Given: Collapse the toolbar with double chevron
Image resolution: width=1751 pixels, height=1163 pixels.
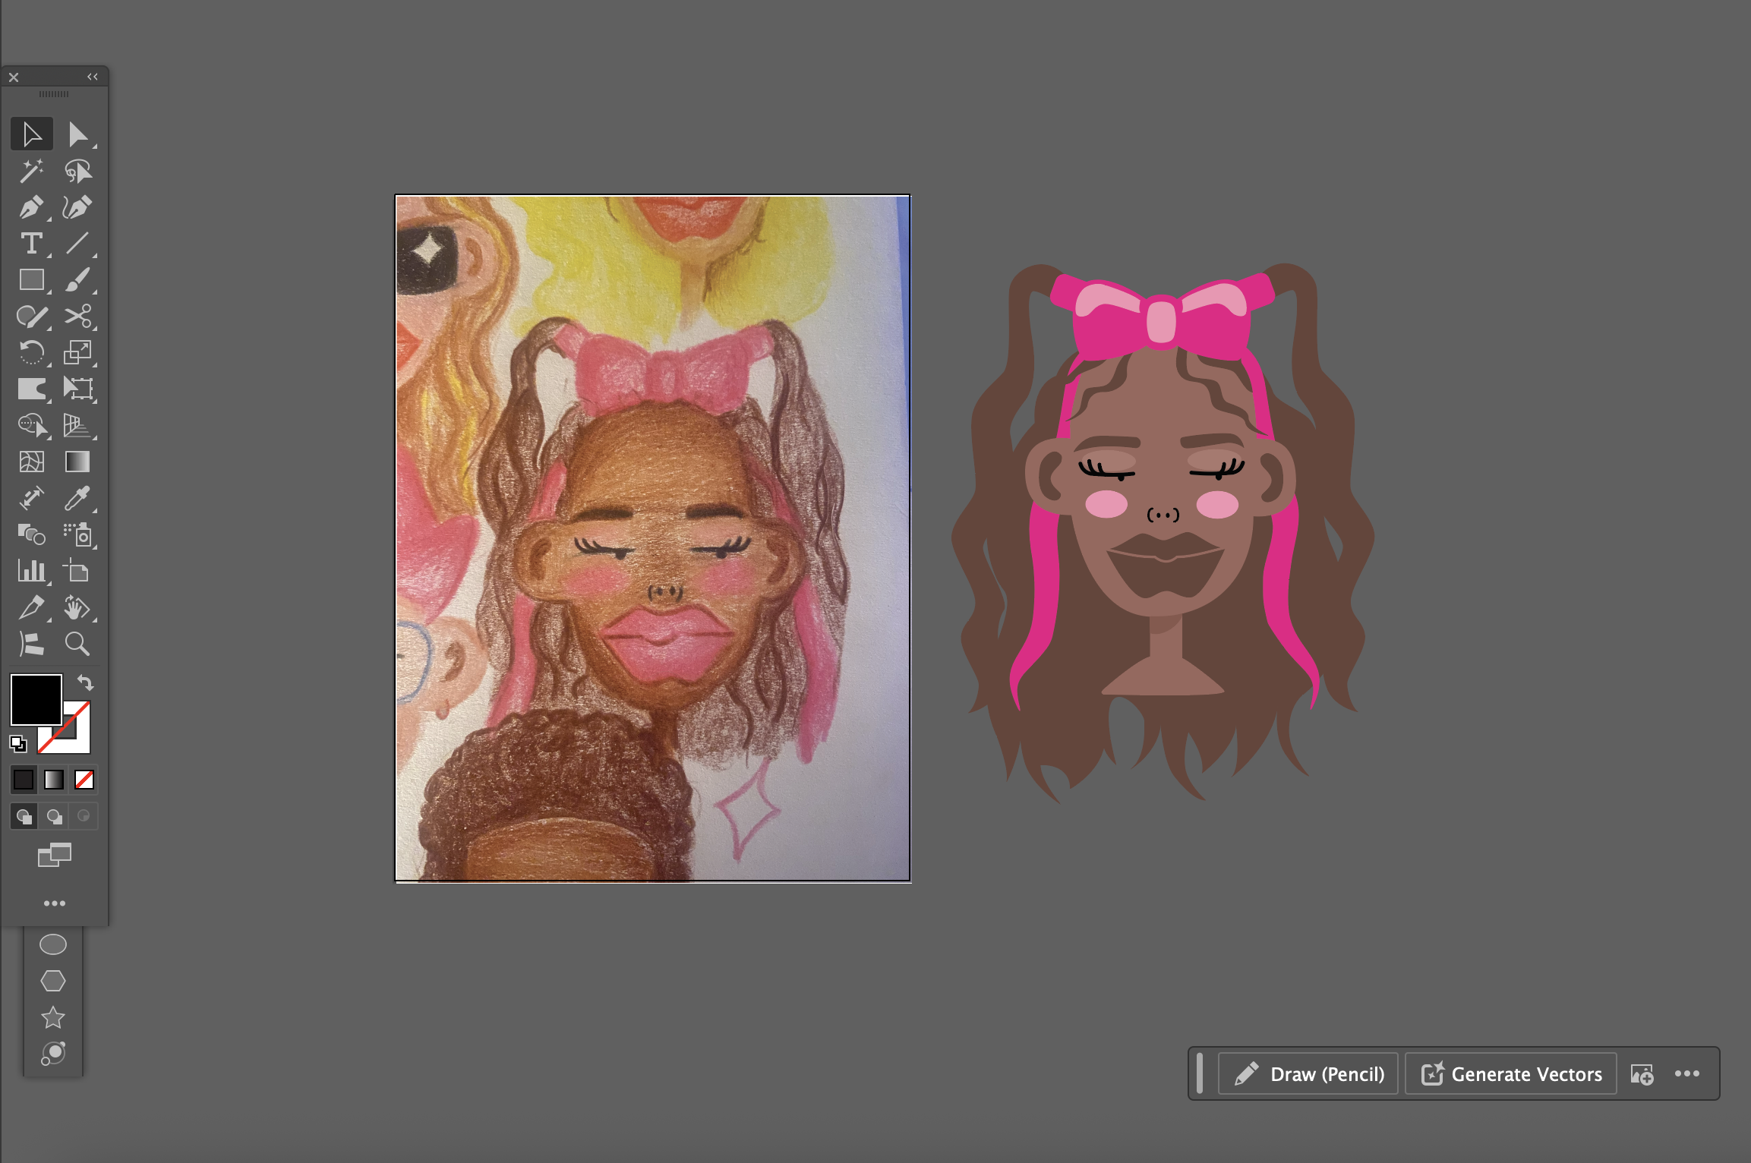Looking at the screenshot, I should point(93,77).
